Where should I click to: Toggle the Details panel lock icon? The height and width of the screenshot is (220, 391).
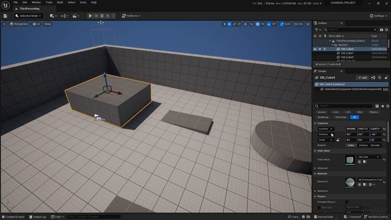386,78
